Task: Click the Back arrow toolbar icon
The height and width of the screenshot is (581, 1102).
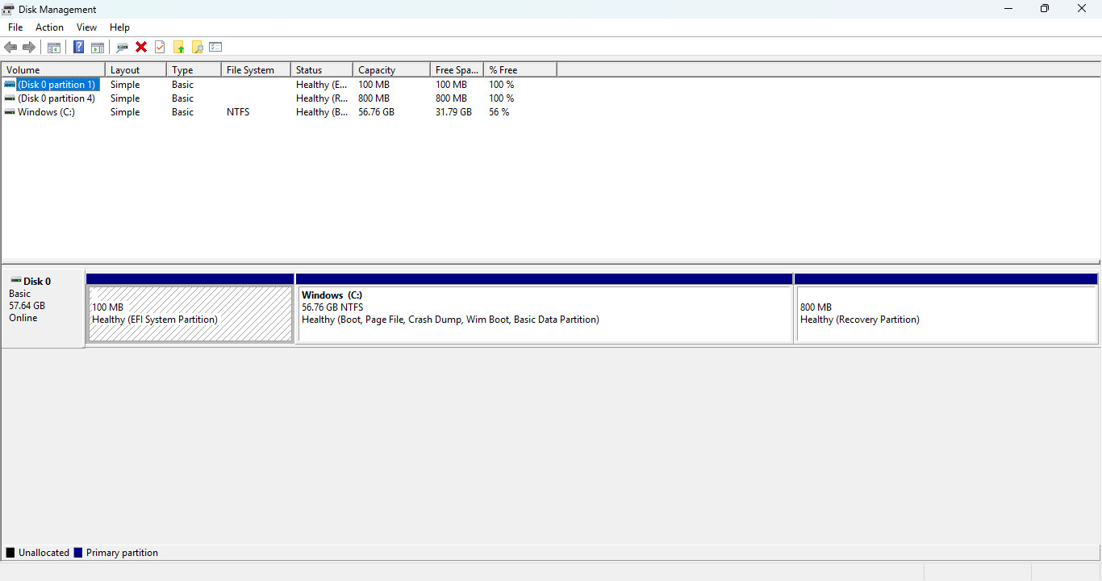Action: (x=10, y=47)
